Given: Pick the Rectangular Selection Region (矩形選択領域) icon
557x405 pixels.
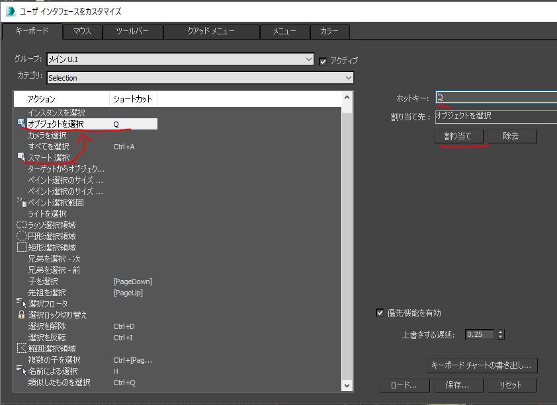Looking at the screenshot, I should [21, 247].
